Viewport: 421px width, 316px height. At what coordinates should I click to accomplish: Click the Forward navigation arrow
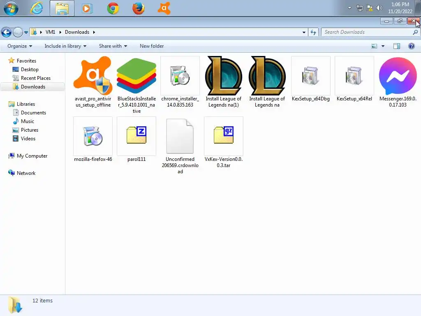tap(18, 32)
